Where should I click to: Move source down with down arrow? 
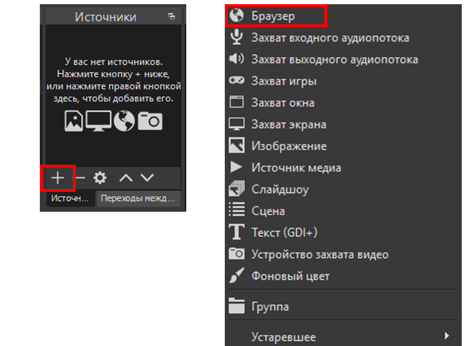pyautogui.click(x=147, y=178)
